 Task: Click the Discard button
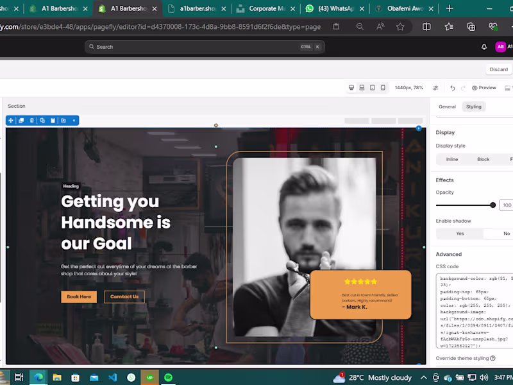coord(499,69)
